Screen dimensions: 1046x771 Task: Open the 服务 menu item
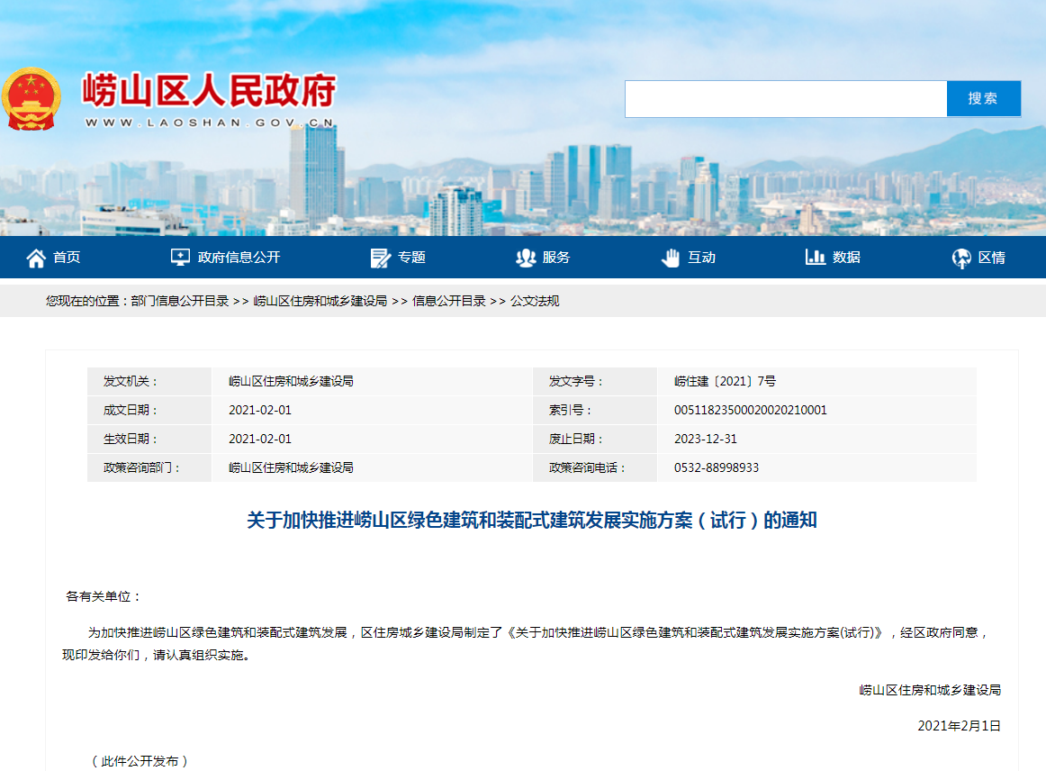[x=556, y=257]
